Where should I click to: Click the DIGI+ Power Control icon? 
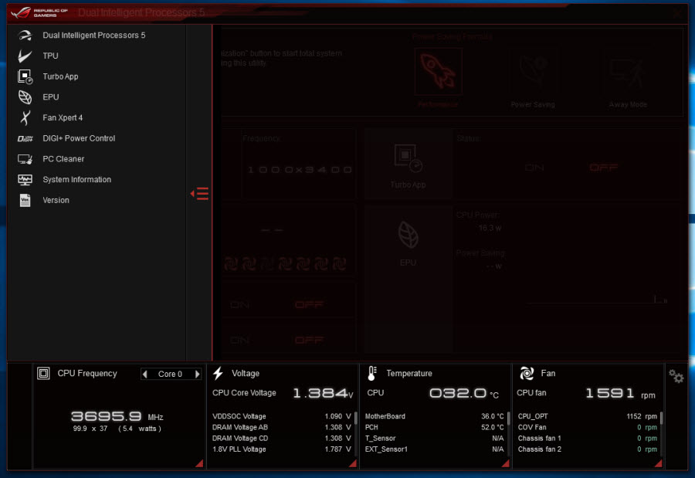click(x=25, y=138)
